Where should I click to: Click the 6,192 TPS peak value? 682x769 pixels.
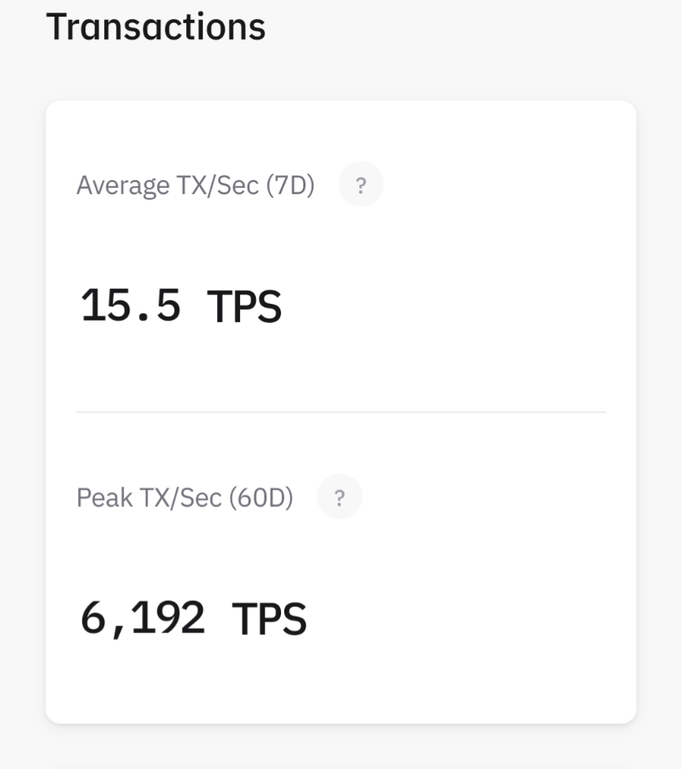point(193,618)
